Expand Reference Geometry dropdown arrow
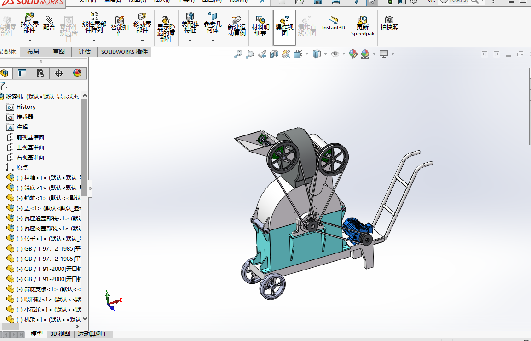Image resolution: width=531 pixels, height=341 pixels. pos(213,41)
